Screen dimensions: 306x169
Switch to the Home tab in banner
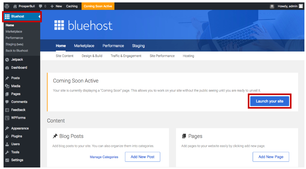[61, 46]
